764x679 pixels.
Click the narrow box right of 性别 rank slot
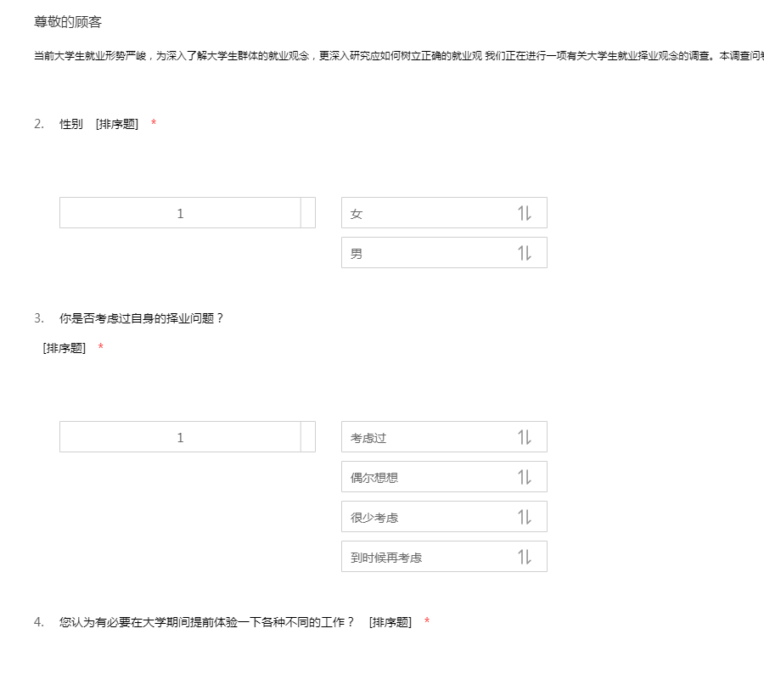pyautogui.click(x=308, y=213)
